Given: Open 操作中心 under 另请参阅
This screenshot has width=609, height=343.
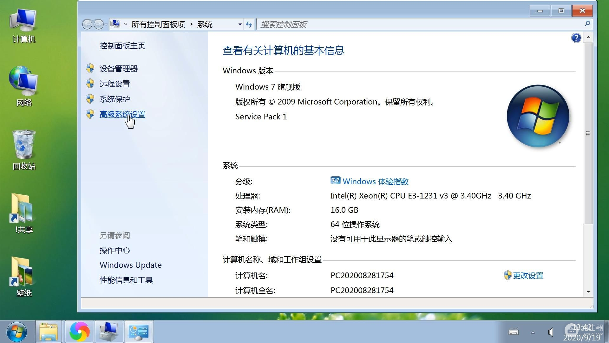Looking at the screenshot, I should pyautogui.click(x=115, y=250).
